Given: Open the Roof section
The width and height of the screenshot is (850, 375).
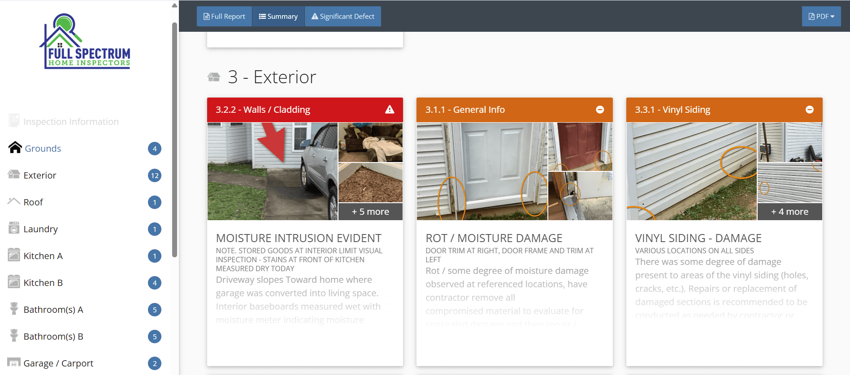Looking at the screenshot, I should click(33, 202).
